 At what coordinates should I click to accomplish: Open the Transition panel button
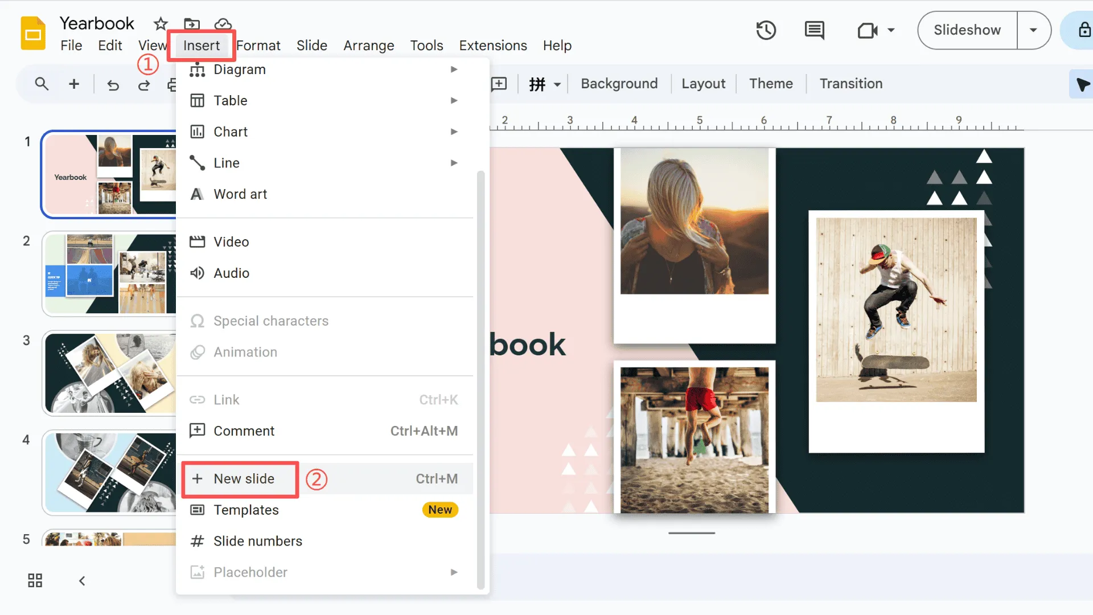point(850,84)
